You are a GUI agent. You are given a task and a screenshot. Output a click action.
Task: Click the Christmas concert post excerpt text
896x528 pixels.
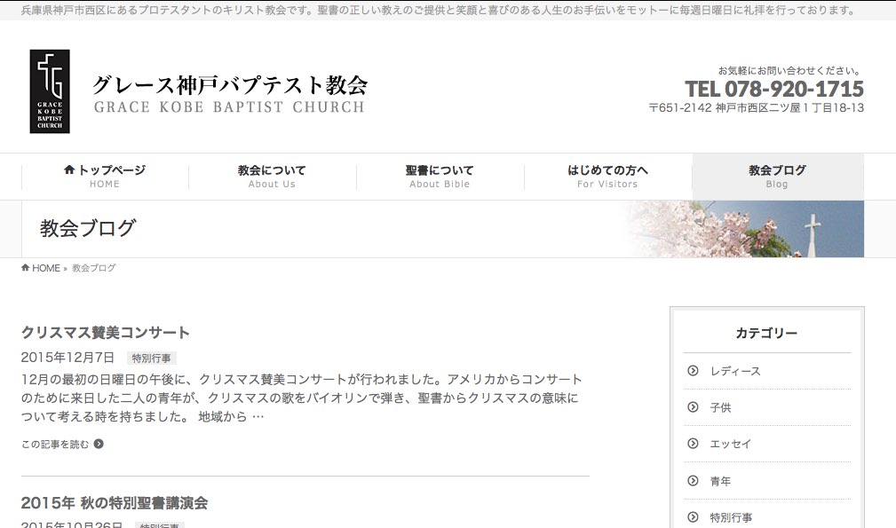[302, 398]
